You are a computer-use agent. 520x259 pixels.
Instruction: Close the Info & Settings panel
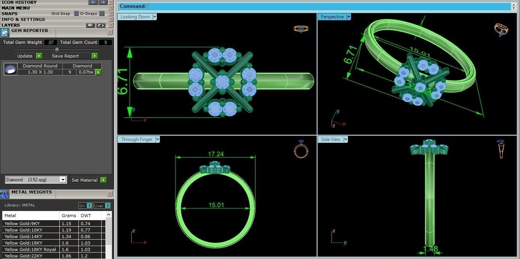click(x=111, y=19)
